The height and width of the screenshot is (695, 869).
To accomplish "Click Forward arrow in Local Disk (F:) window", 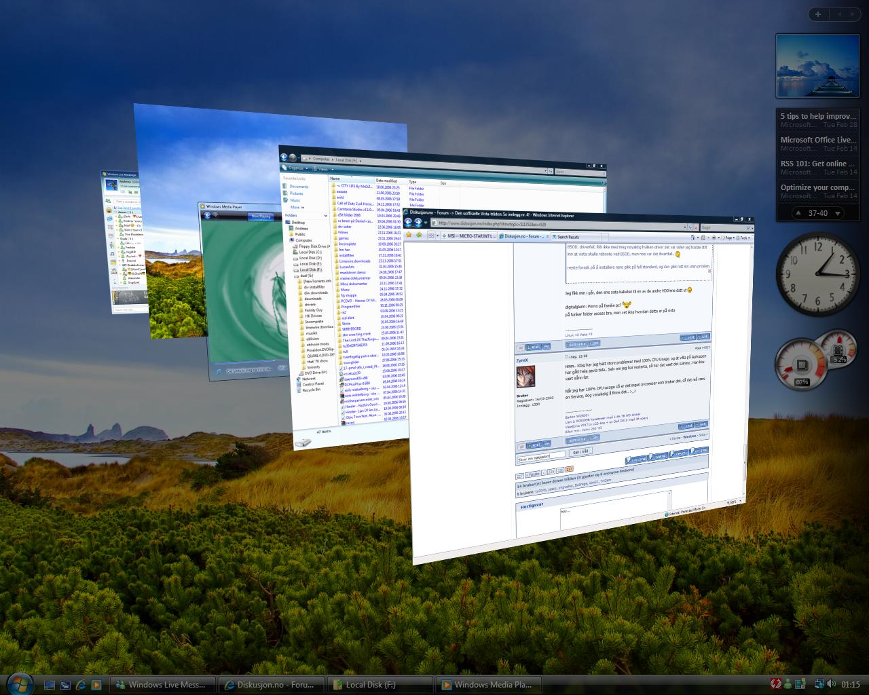I will [x=293, y=157].
